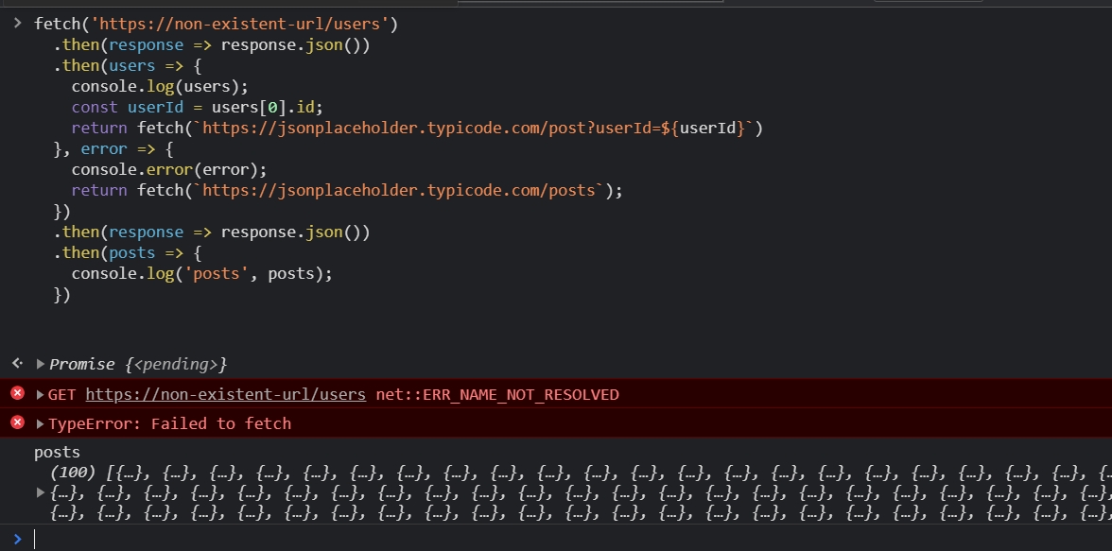The image size is (1112, 551).
Task: Click the 'const userId' declaration line
Action: coord(203,107)
